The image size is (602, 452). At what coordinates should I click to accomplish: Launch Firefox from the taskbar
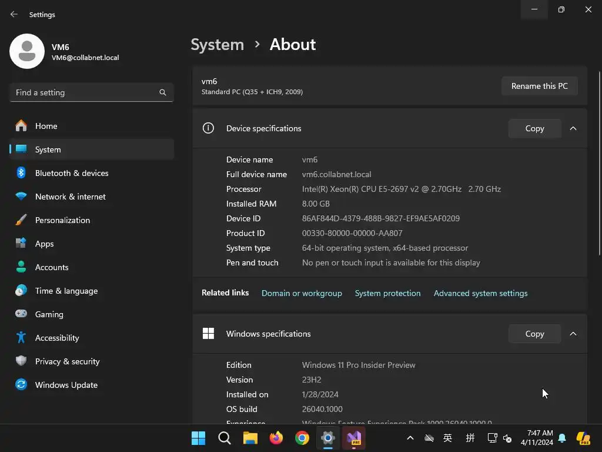pyautogui.click(x=276, y=438)
